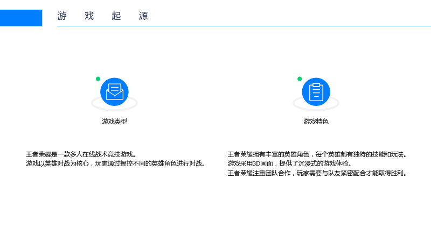Click the gray ellipse shadow under envelope icon
The image size is (431, 242).
(x=114, y=107)
